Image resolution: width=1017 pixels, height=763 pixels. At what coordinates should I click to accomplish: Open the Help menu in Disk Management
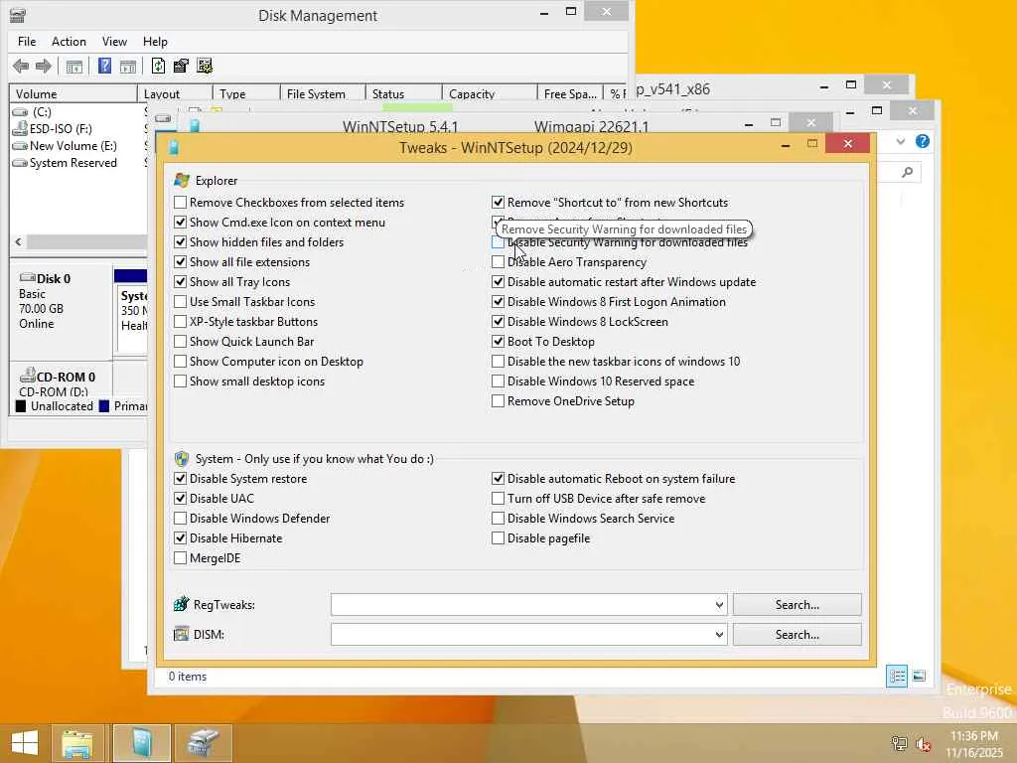pyautogui.click(x=155, y=42)
